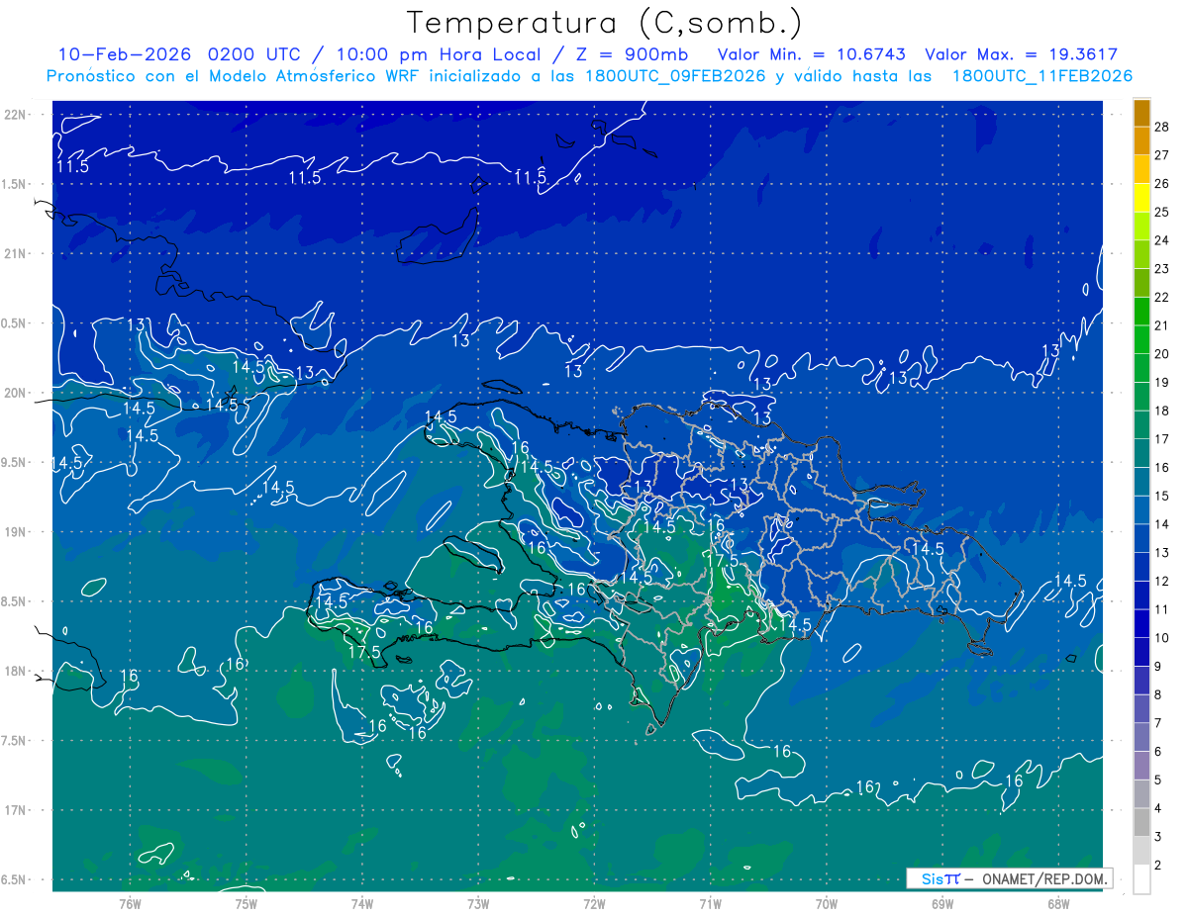
Task: Click the "75W" longitude axis label
Action: [246, 904]
